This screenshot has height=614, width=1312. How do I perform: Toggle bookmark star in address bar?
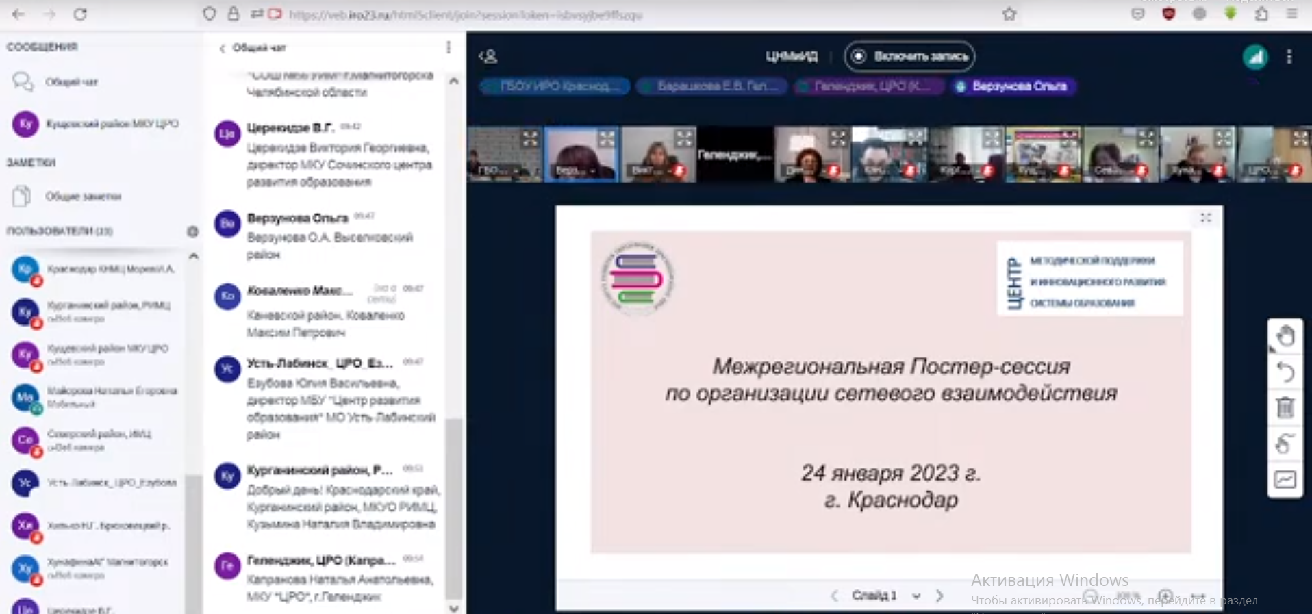[1009, 14]
